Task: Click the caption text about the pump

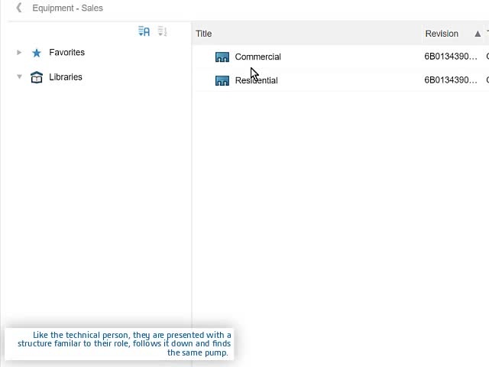Action: (x=122, y=344)
